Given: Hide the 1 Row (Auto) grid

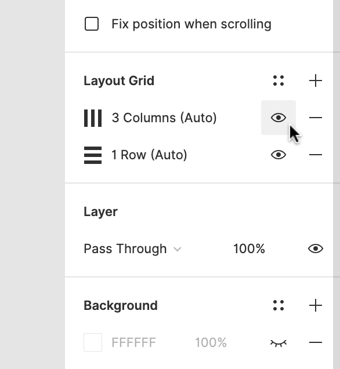Looking at the screenshot, I should pyautogui.click(x=278, y=155).
